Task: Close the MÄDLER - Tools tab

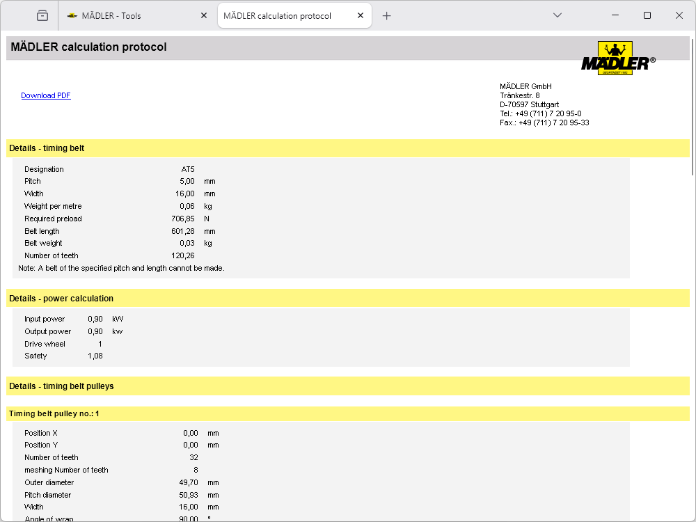Action: pyautogui.click(x=204, y=15)
